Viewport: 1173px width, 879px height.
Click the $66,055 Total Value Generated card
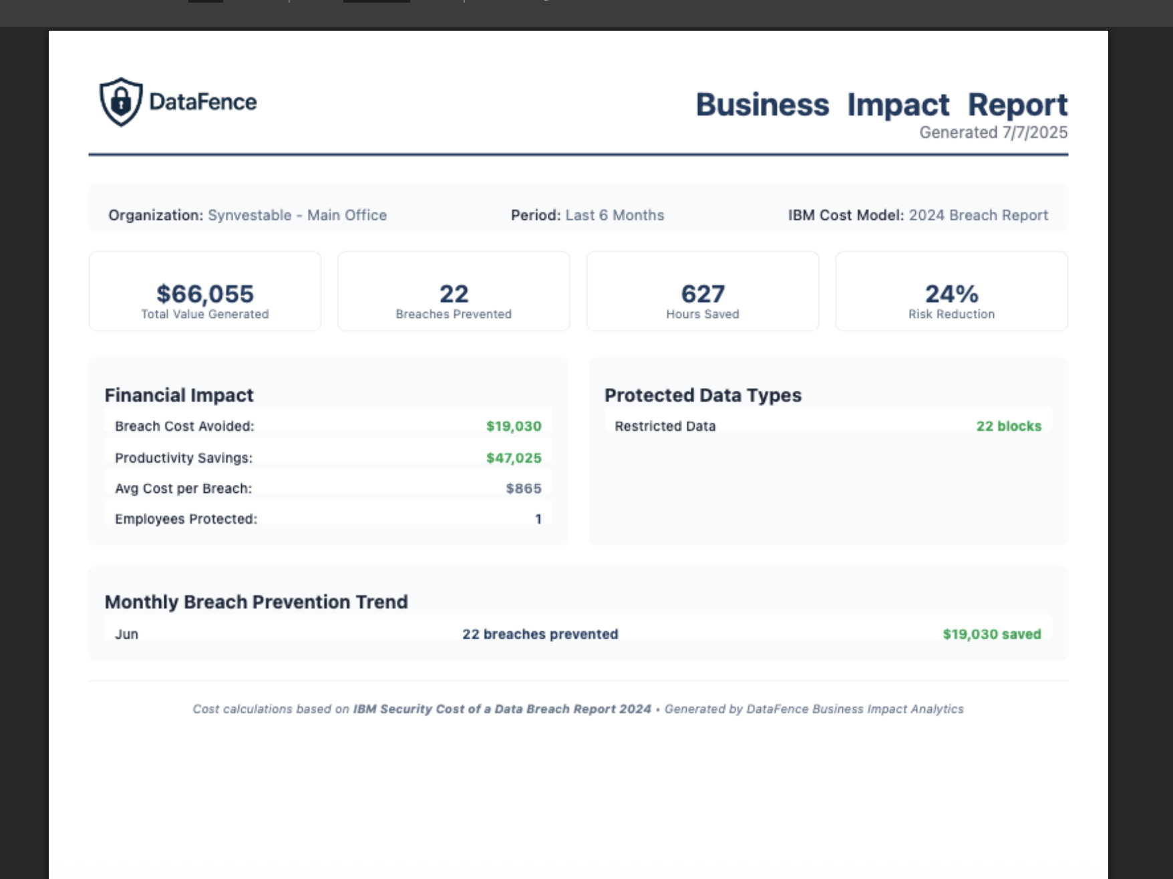pos(205,291)
